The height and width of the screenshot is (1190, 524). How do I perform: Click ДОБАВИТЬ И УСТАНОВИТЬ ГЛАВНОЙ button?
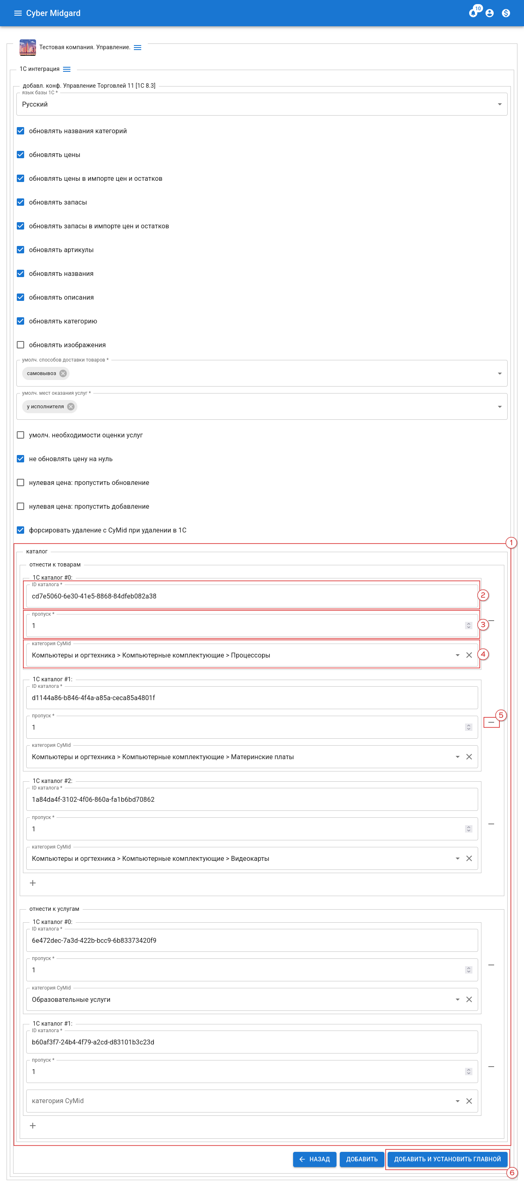click(447, 1159)
